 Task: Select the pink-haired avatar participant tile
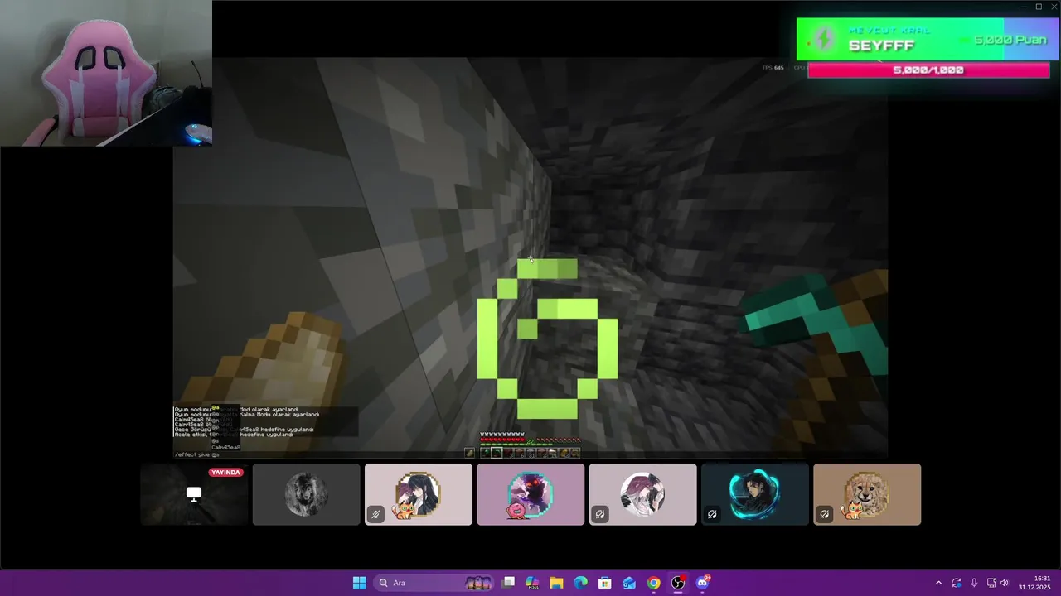tap(642, 494)
